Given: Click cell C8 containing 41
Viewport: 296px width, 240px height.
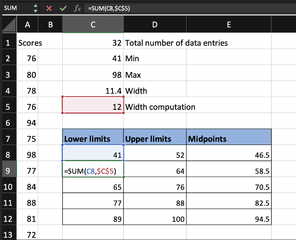Looking at the screenshot, I should (x=93, y=155).
